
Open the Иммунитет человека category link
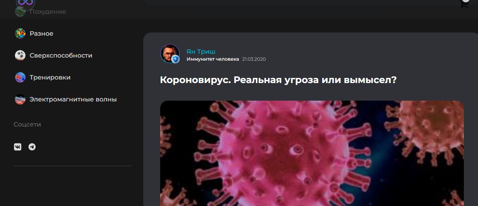213,59
